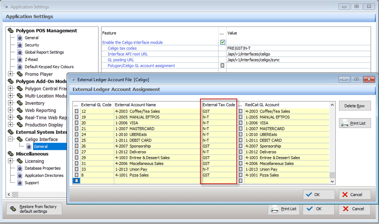The image size is (379, 224).
Task: Click the Interface API root URL setting
Action: 128,54
